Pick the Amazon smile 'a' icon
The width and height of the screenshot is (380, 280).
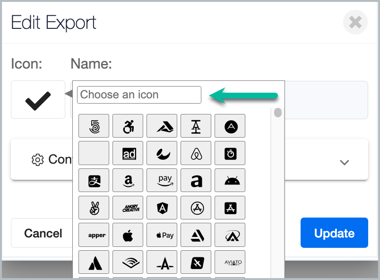(x=128, y=180)
